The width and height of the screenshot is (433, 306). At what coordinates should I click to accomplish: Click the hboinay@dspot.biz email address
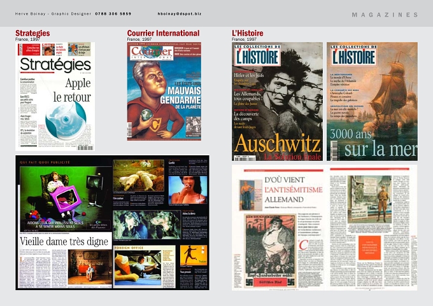coord(180,13)
